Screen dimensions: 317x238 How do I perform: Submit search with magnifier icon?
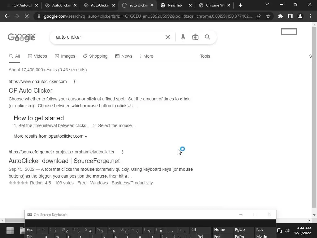tap(207, 37)
